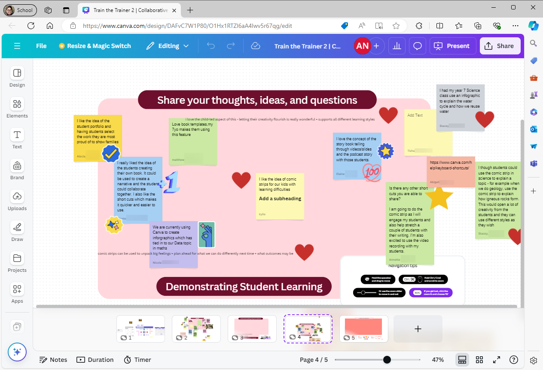Open a new browser tab

coord(190,10)
